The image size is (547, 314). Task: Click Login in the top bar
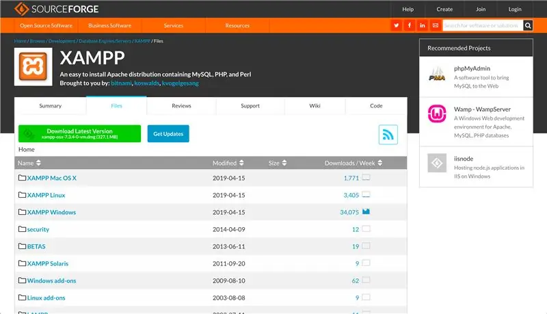(x=515, y=9)
